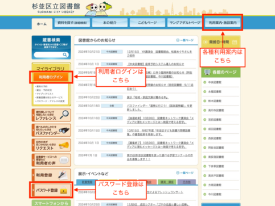The width and height of the screenshot is (275, 206).
Task: Open the 12月15日 YA講演会 notice link
Action: tap(159, 53)
